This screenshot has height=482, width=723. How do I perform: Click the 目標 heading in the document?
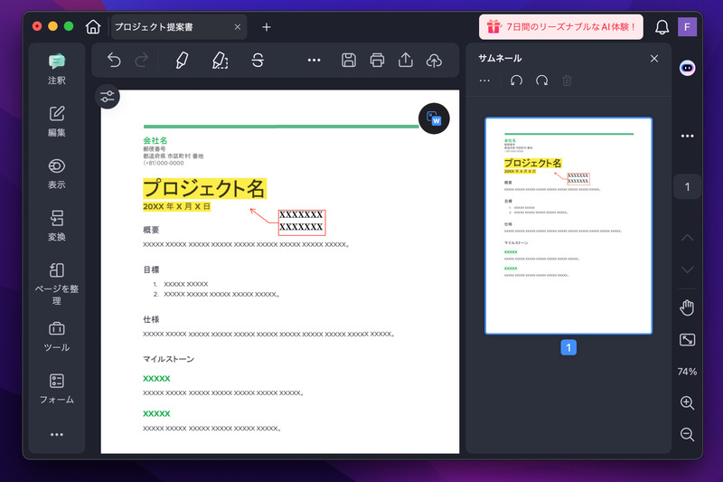pyautogui.click(x=151, y=269)
